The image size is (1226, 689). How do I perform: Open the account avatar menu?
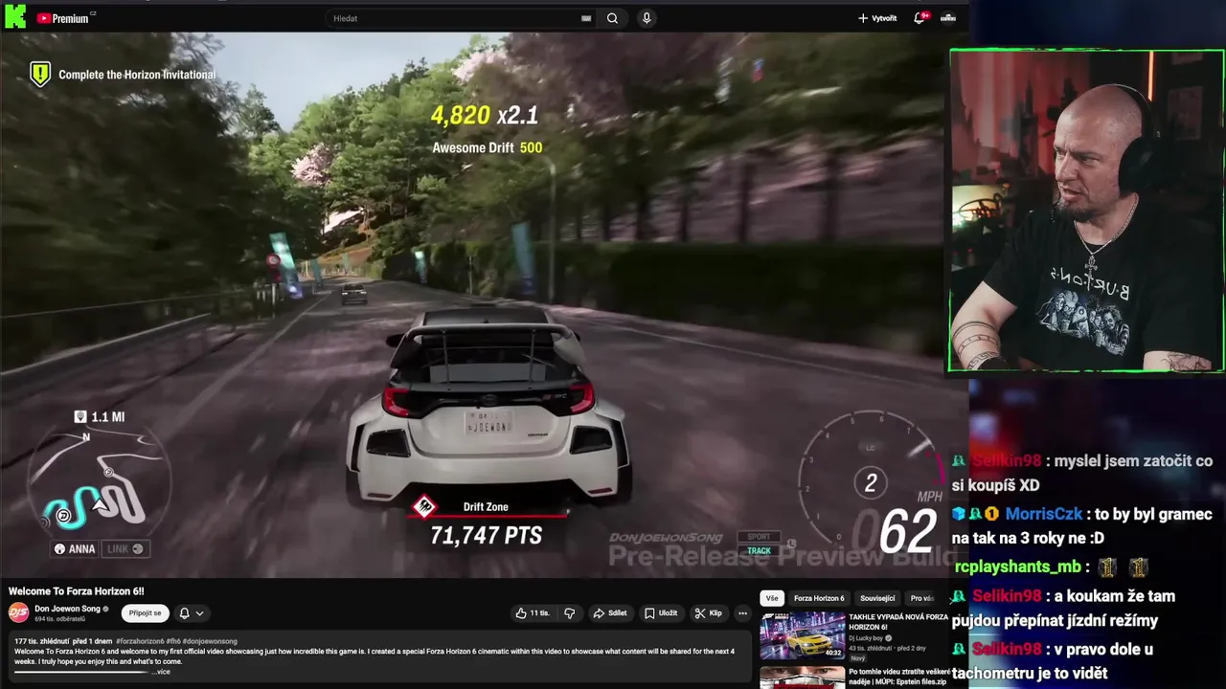pos(948,18)
